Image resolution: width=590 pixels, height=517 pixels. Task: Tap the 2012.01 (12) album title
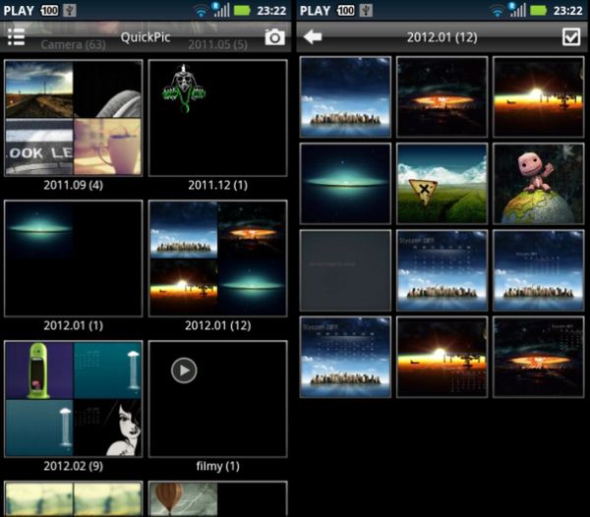(x=442, y=37)
